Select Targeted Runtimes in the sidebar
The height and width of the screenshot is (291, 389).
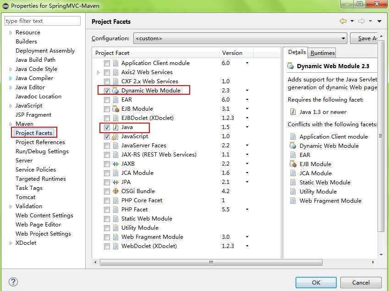(x=41, y=179)
